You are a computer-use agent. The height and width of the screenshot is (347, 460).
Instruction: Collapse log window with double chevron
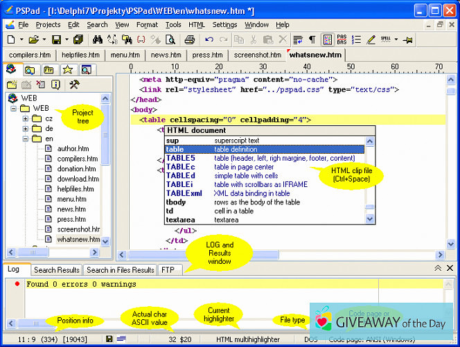pyautogui.click(x=438, y=268)
